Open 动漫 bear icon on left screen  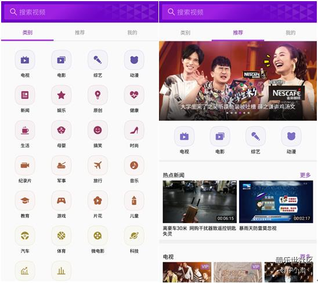pyautogui.click(x=134, y=60)
